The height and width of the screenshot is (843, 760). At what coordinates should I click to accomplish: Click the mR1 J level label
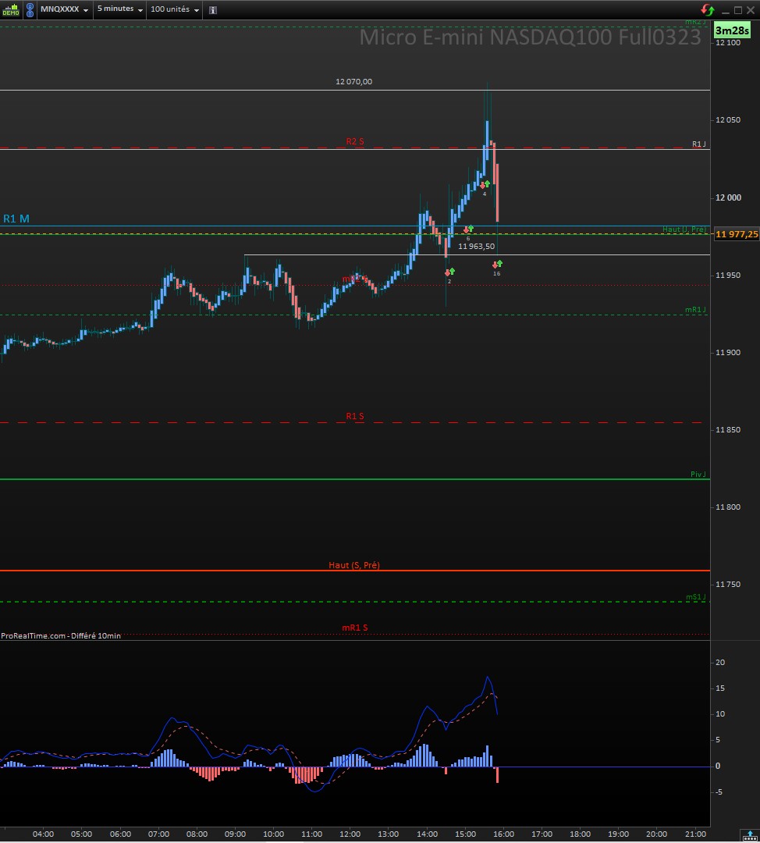[x=695, y=310]
